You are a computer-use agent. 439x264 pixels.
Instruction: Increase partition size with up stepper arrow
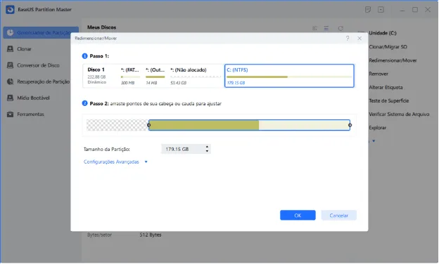[x=207, y=147]
